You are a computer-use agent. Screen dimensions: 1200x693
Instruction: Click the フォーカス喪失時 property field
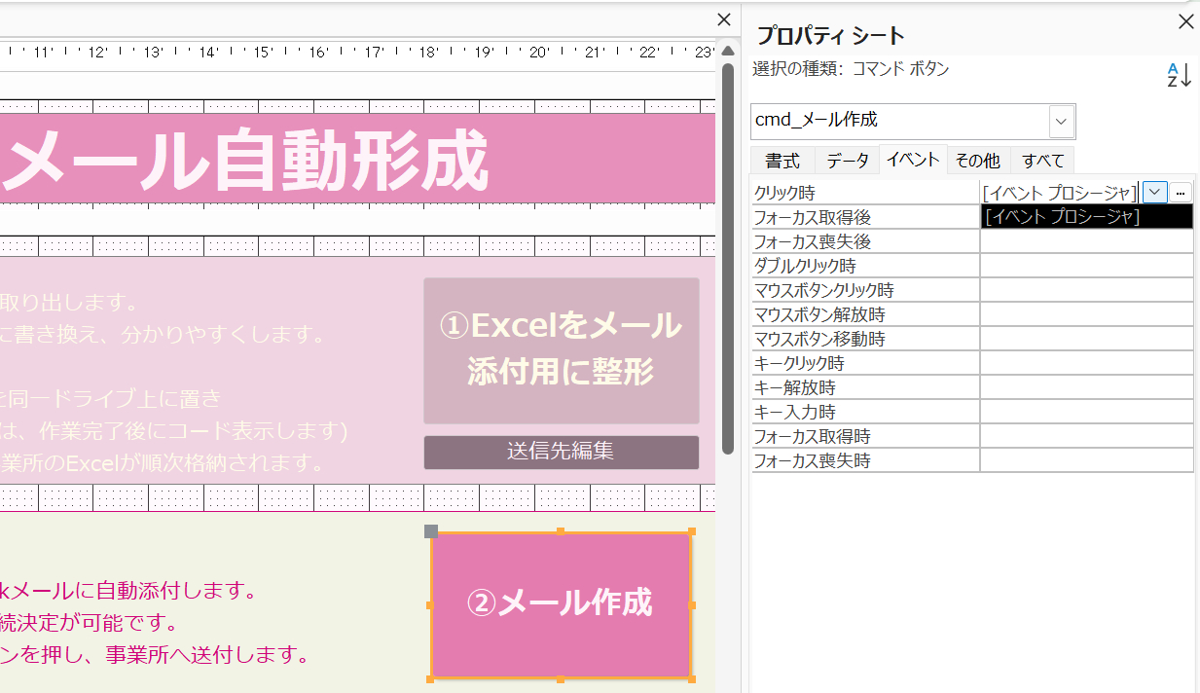pyautogui.click(x=1086, y=460)
